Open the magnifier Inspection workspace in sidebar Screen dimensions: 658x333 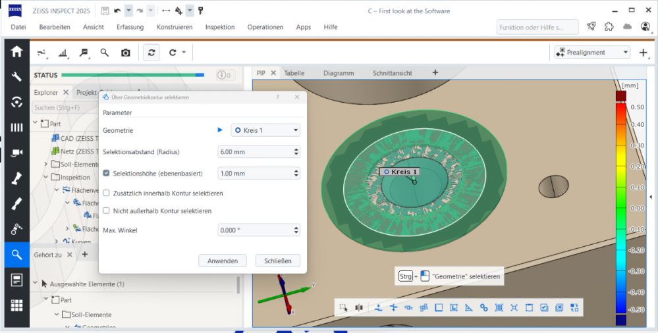pyautogui.click(x=16, y=254)
